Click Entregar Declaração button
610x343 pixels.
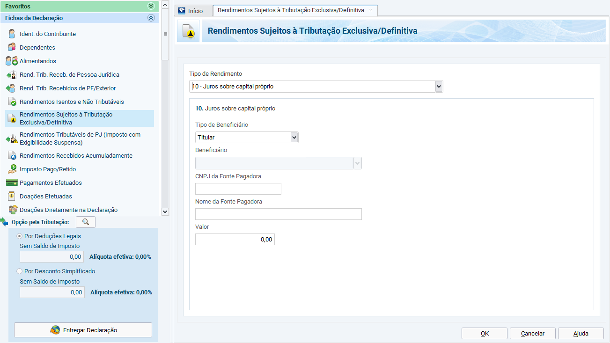click(x=83, y=330)
